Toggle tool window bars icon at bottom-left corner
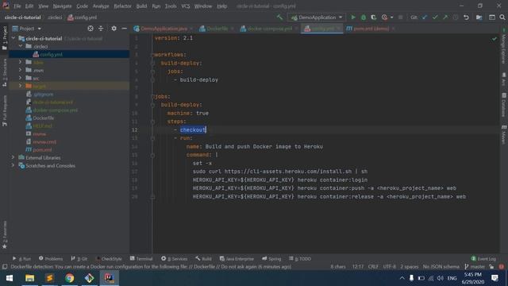 click(x=5, y=267)
